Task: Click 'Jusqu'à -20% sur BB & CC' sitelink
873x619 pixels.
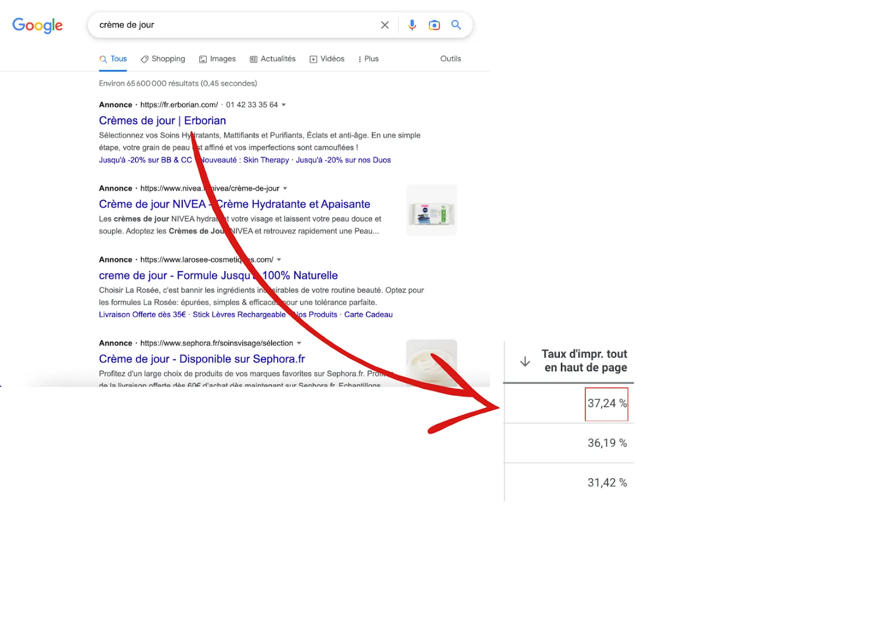Action: pos(145,160)
